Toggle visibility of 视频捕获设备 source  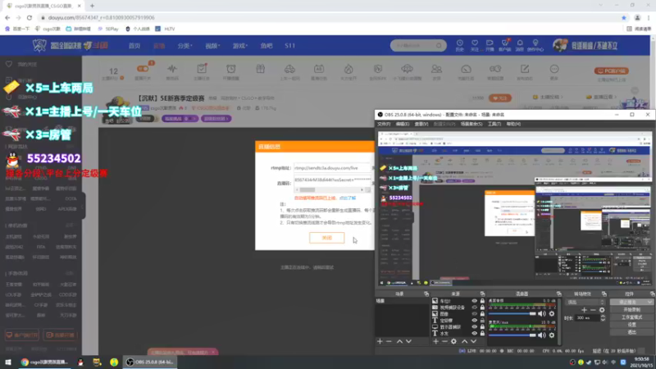pyautogui.click(x=475, y=307)
